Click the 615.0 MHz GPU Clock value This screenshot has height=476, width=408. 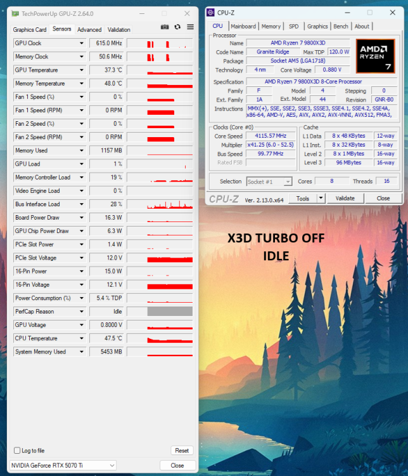coord(106,43)
